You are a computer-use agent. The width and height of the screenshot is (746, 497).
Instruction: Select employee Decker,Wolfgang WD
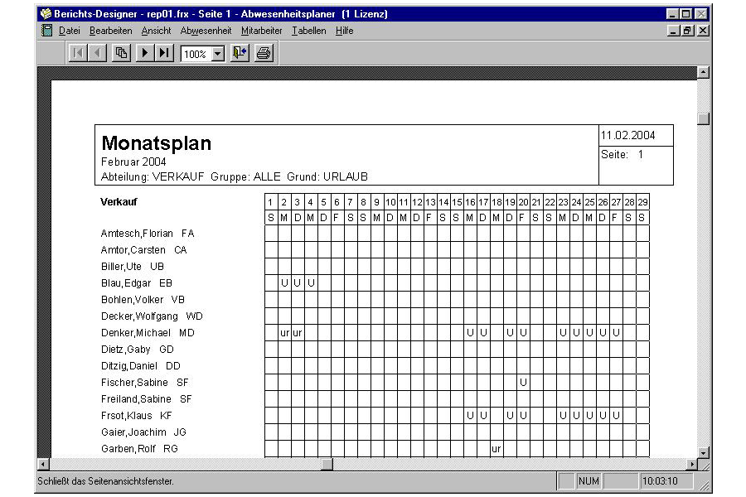pos(152,316)
